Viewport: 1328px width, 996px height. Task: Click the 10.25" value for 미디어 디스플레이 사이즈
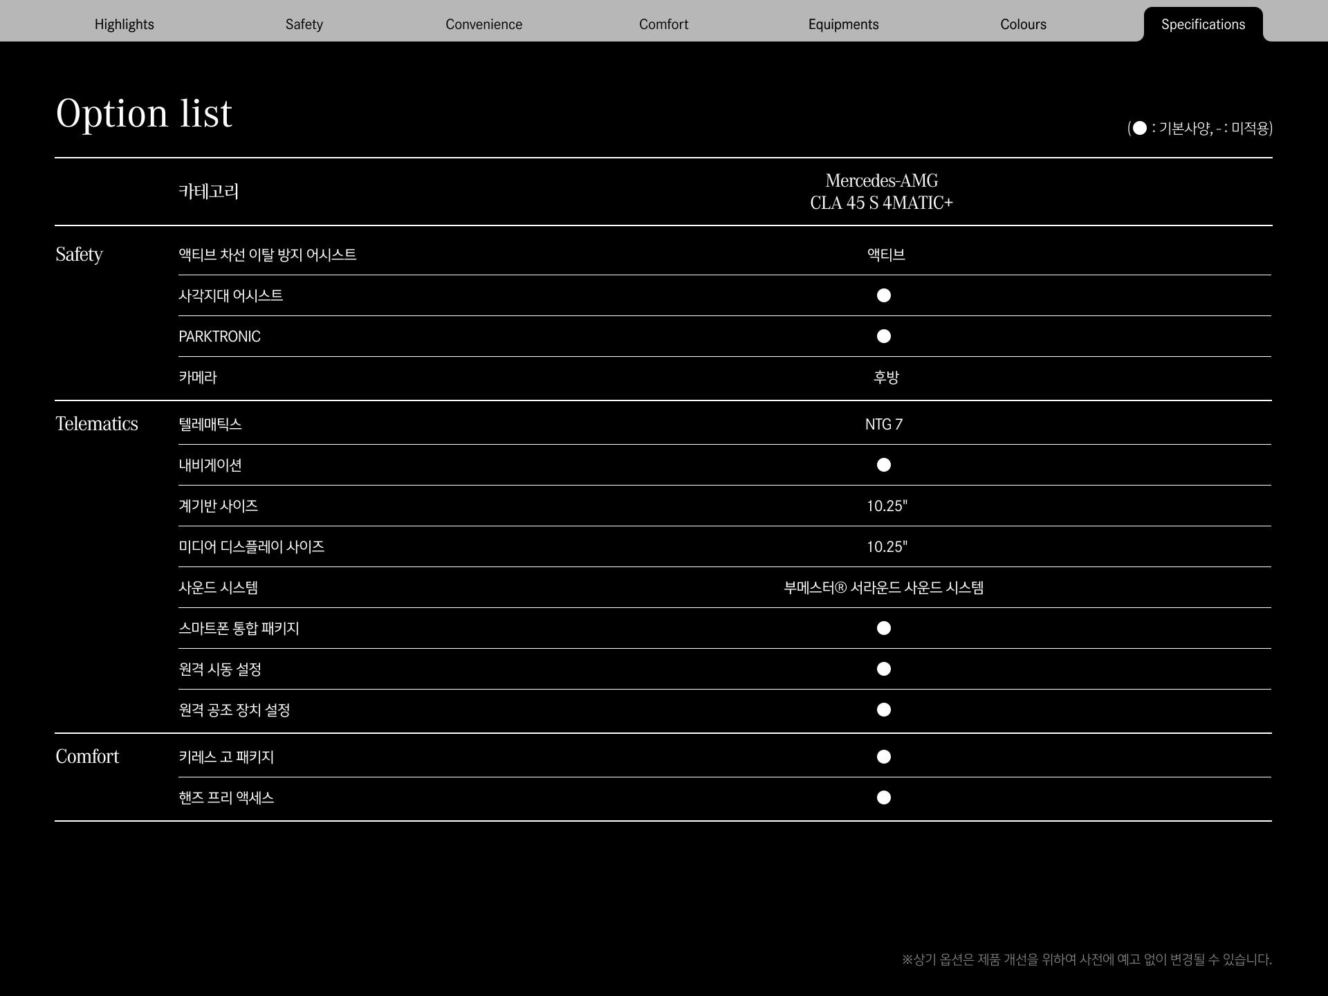887,546
